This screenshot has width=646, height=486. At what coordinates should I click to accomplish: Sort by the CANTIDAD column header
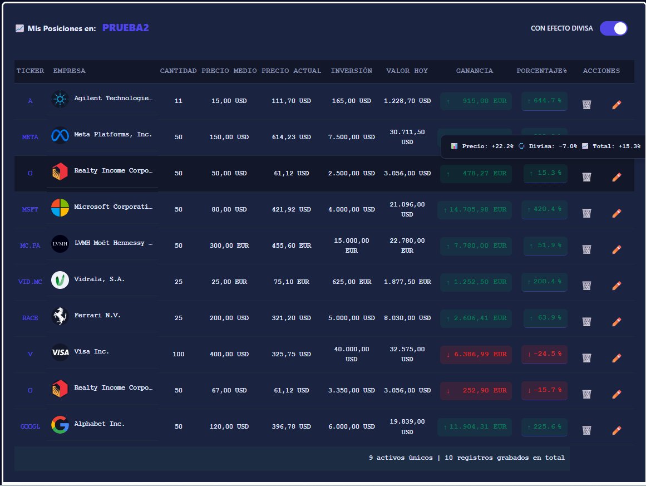179,71
